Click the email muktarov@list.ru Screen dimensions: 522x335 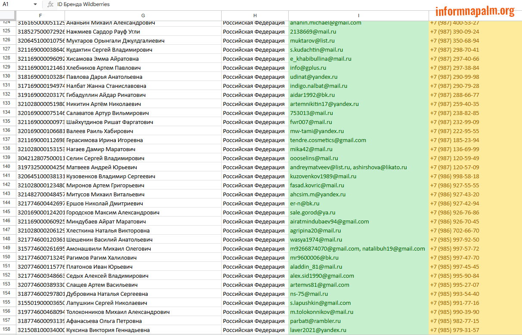(312, 40)
